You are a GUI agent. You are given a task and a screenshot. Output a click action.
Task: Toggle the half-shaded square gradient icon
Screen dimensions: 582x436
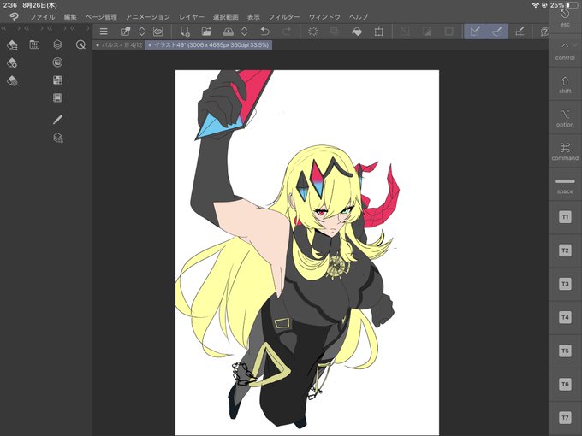(427, 32)
